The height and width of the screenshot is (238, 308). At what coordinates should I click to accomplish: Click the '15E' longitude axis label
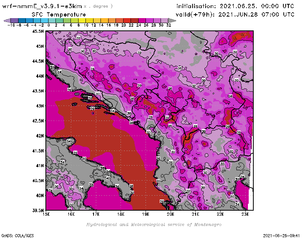click(46, 214)
